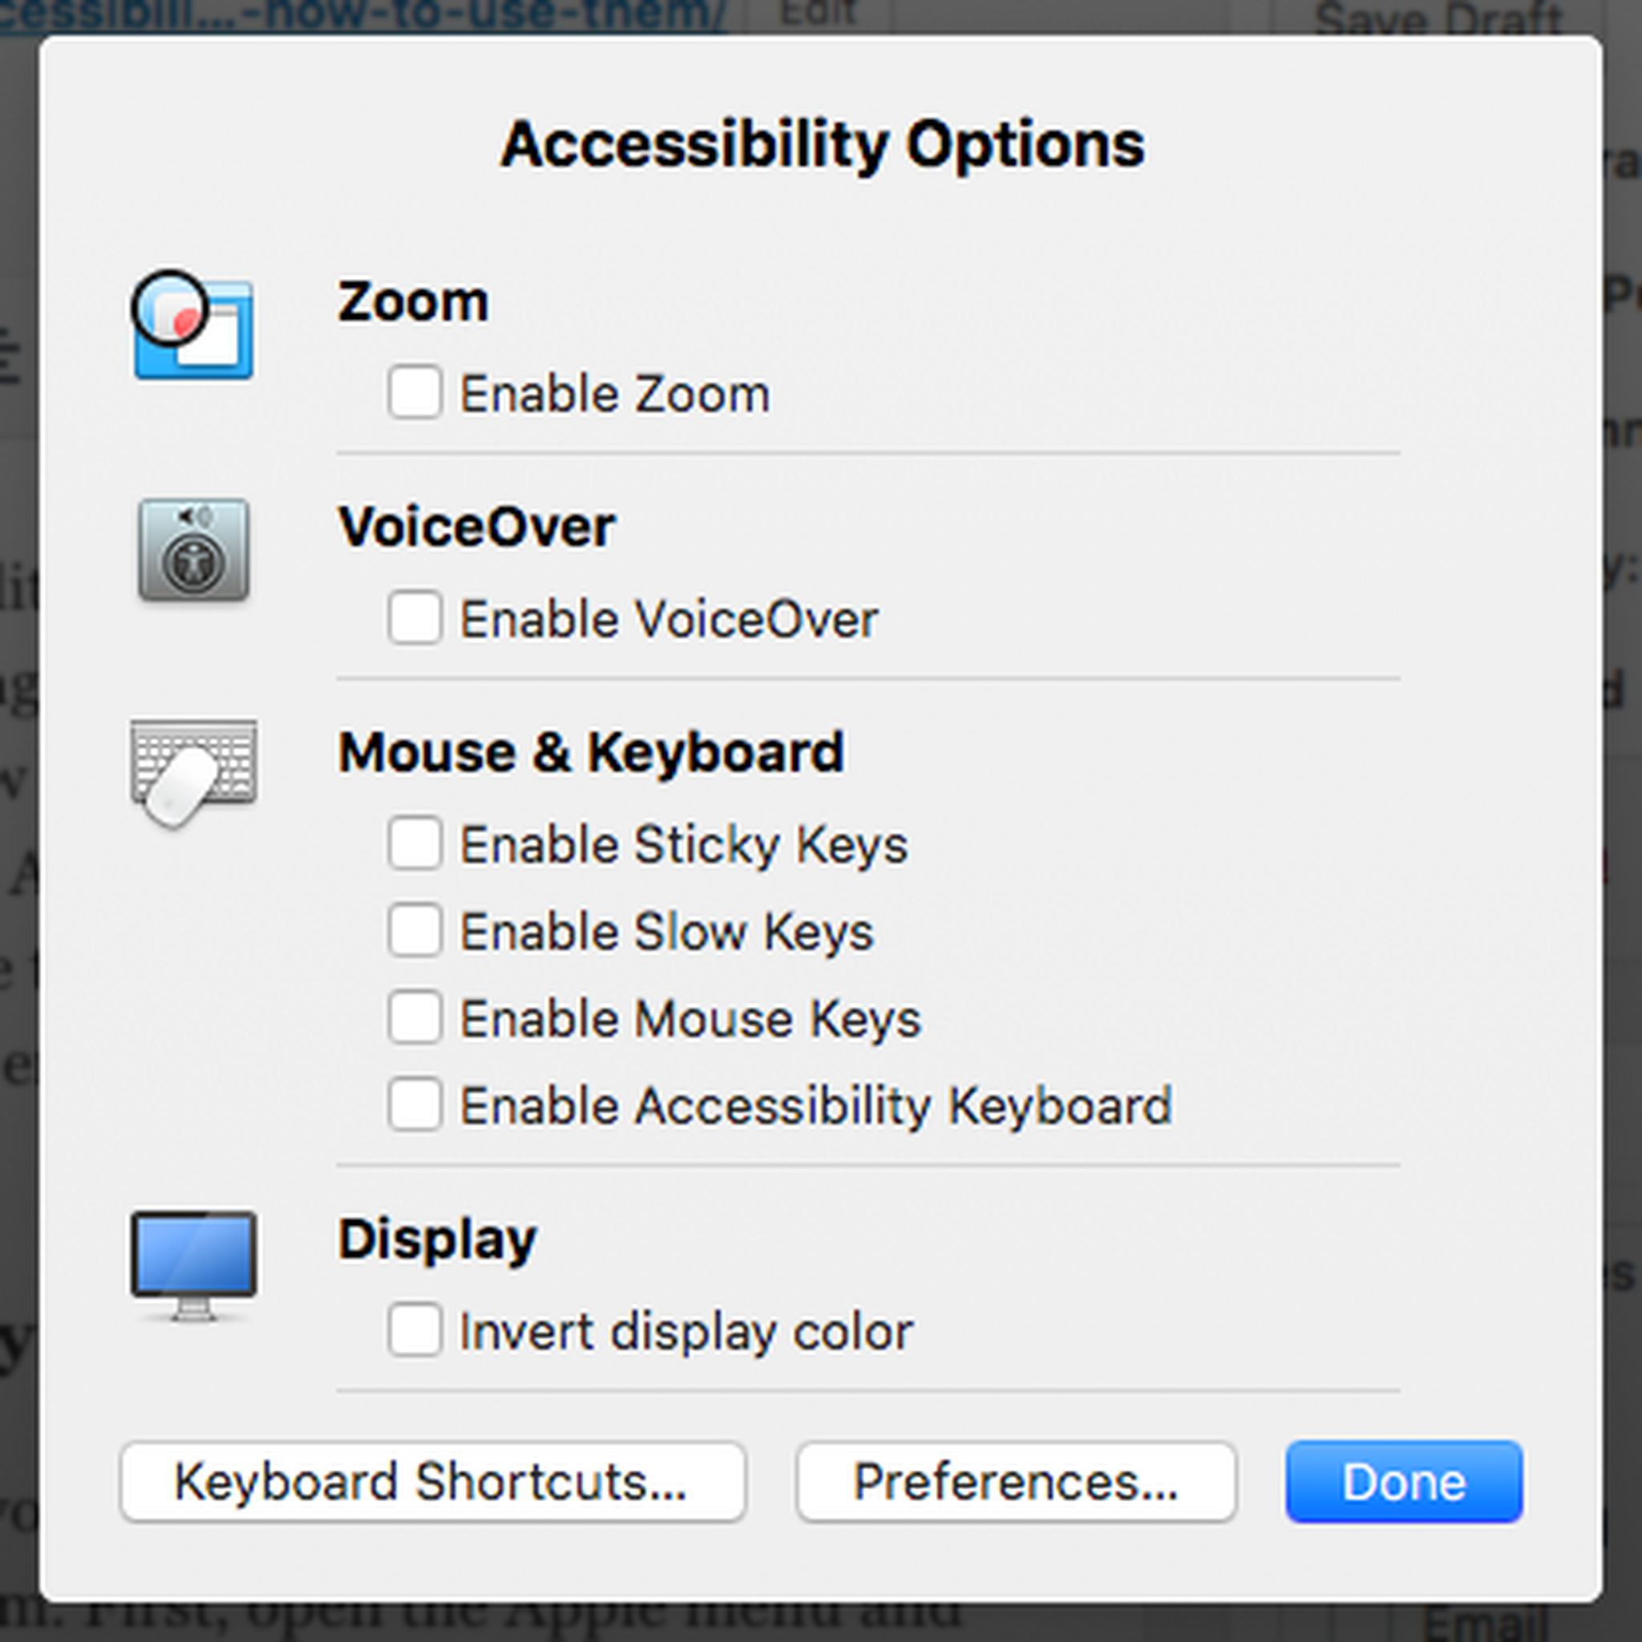1642x1642 pixels.
Task: Click the Edit button in background
Action: (x=816, y=10)
